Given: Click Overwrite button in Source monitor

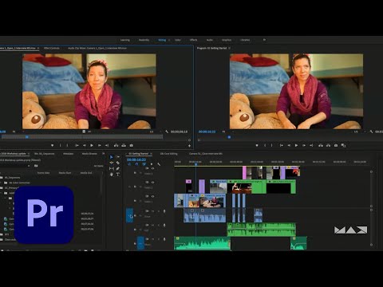Looking at the screenshot, I should click(124, 145).
